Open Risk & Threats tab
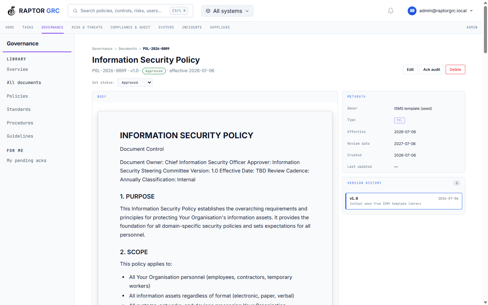 pos(87,27)
